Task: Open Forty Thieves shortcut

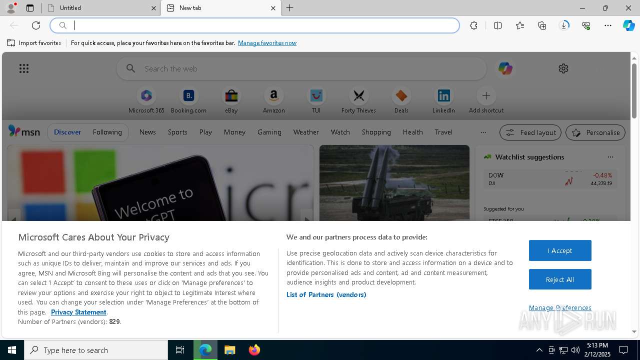Action: [x=358, y=100]
